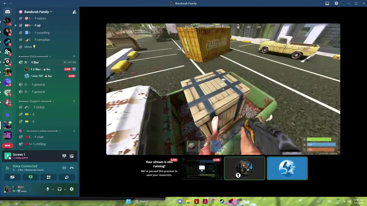Click the NEW unread indicator pill

7,146
